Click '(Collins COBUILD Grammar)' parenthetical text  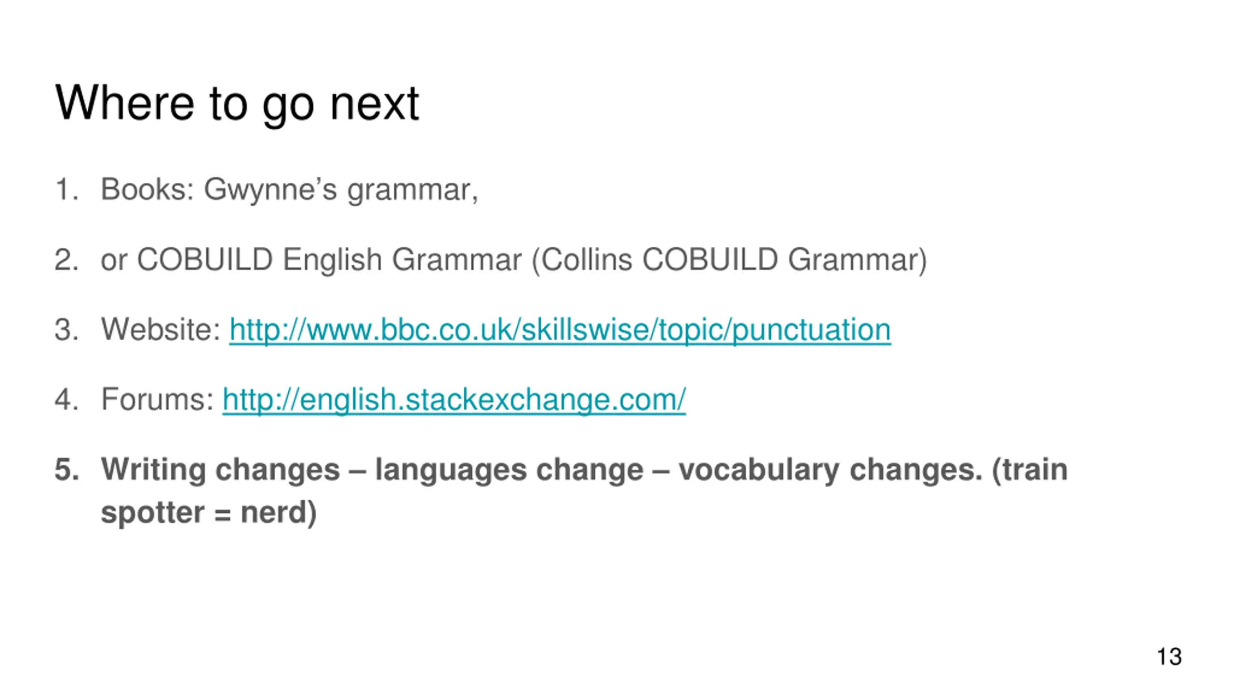coord(729,260)
